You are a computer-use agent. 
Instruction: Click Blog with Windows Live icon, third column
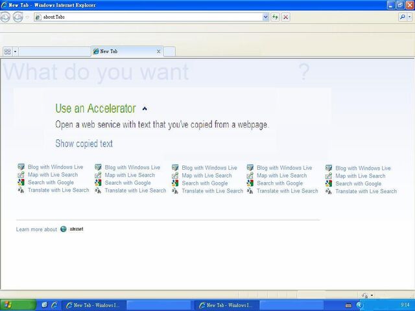[175, 168]
